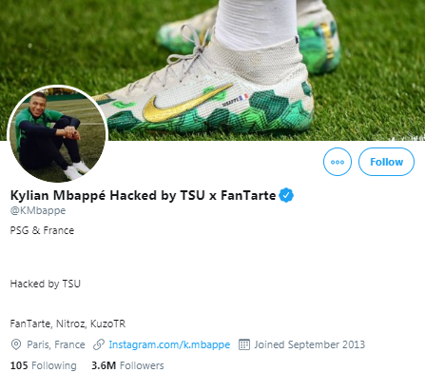Viewport: 425px width, 373px height.
Task: Click the Follow button
Action: [386, 162]
